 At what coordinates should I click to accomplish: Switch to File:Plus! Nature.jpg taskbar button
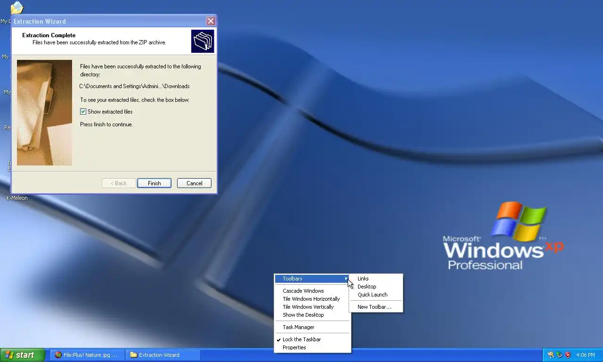[x=87, y=355]
